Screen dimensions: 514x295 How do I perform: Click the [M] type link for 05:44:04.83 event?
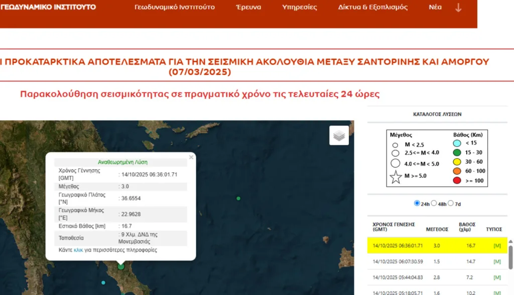tap(497, 277)
